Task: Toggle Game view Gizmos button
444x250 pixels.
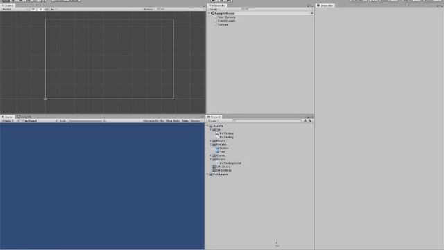Action: tap(196, 121)
